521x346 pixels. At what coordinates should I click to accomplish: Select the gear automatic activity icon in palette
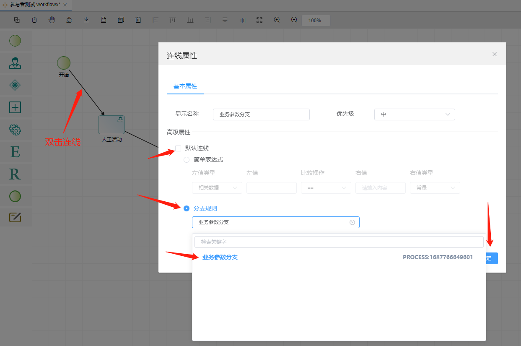pos(15,130)
